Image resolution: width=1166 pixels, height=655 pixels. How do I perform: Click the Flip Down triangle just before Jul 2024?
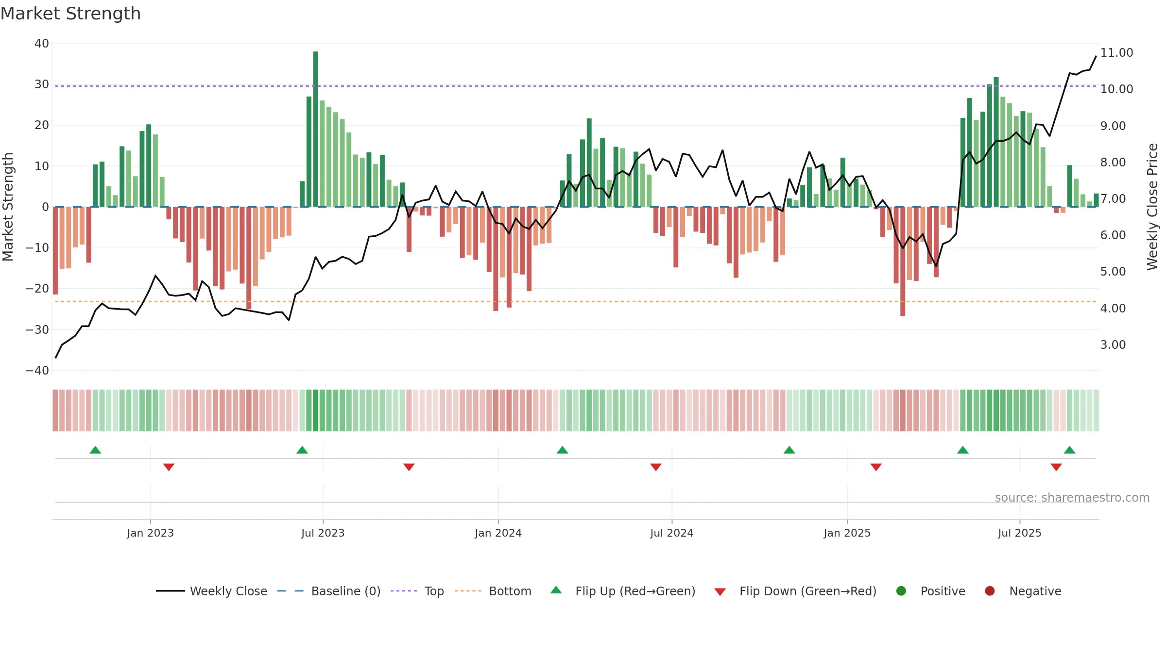(656, 467)
